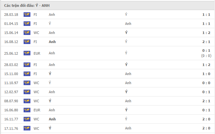Image resolution: width=215 pixels, height=134 pixels.
Task: Click the world flag icon for 15.11.00 match
Action: click(x=27, y=74)
